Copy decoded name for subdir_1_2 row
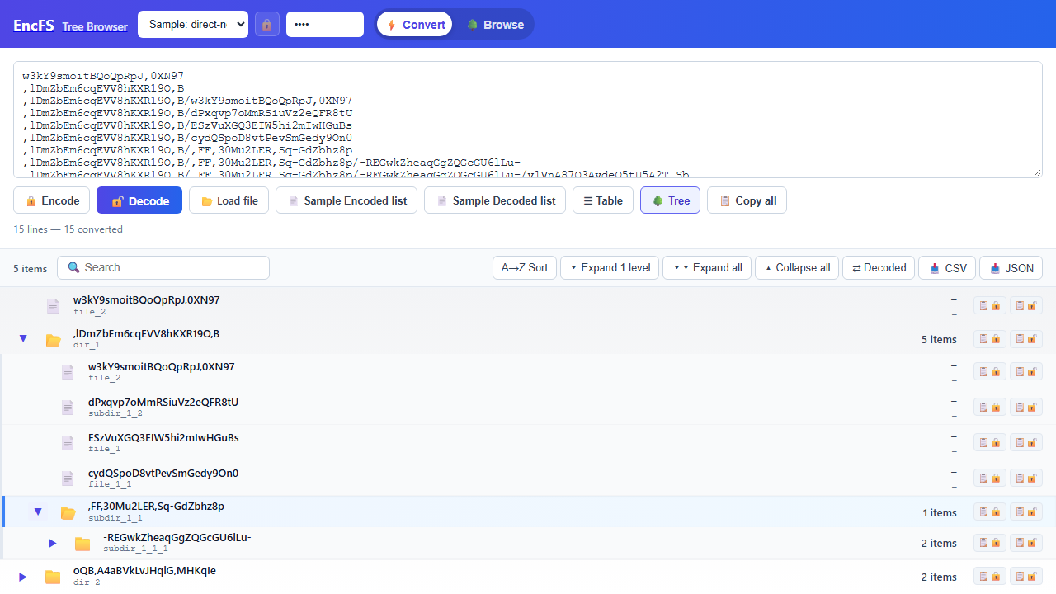 (x=1026, y=407)
